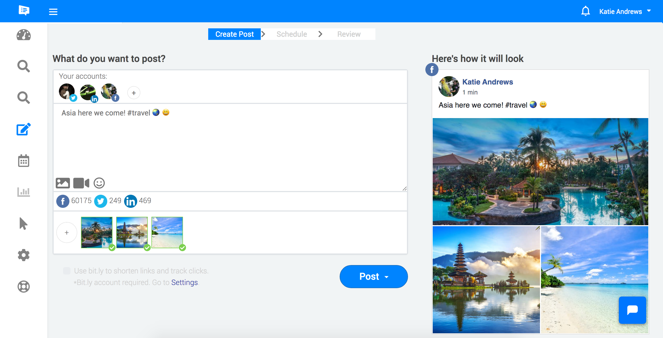Switch to the Schedule step tab
This screenshot has height=338, width=663.
(x=292, y=34)
